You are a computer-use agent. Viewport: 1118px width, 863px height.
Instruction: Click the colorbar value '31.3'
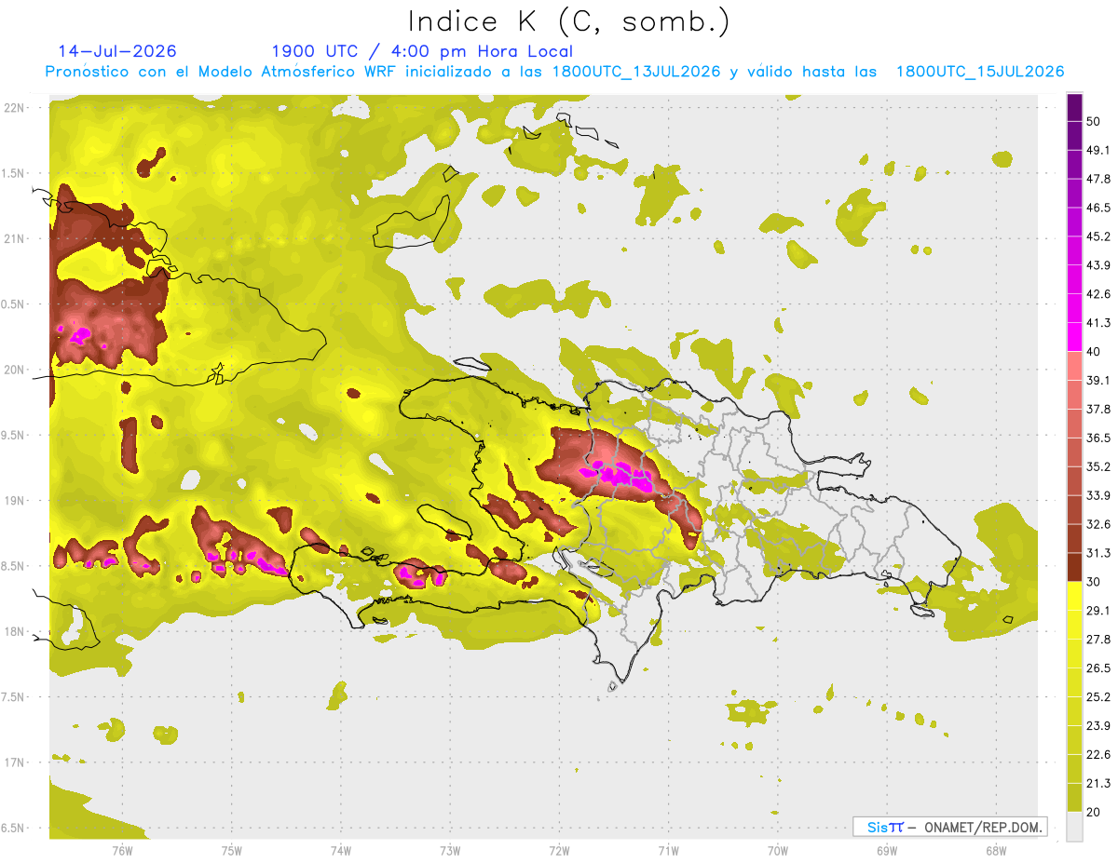1098,553
